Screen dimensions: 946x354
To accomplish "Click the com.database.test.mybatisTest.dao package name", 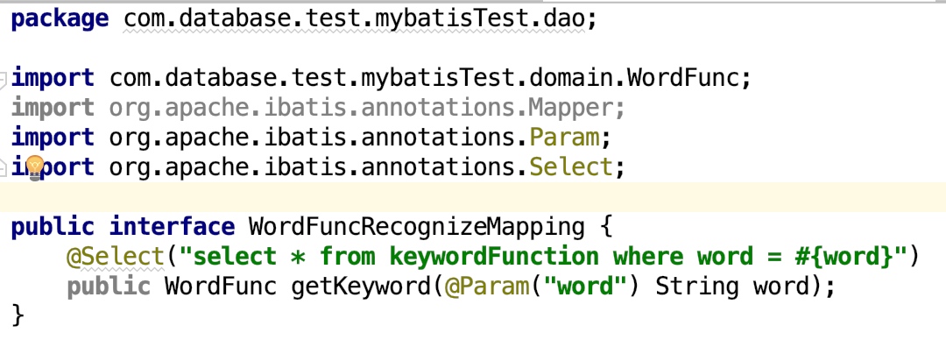I will pyautogui.click(x=351, y=18).
